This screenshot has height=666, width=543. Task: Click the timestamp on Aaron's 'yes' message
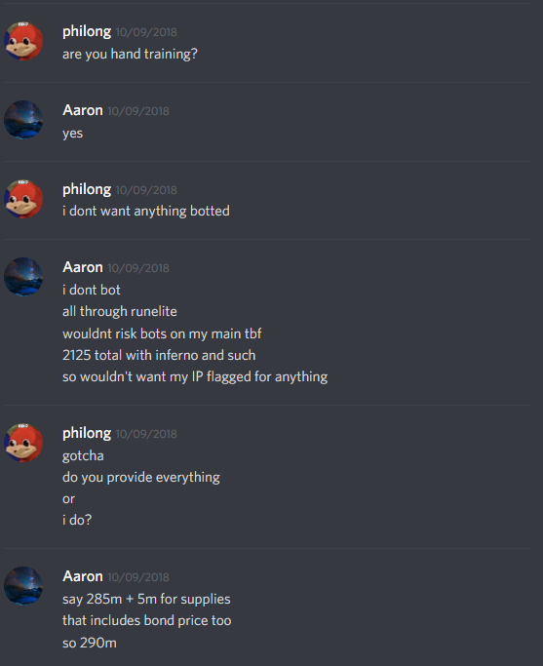coord(138,111)
